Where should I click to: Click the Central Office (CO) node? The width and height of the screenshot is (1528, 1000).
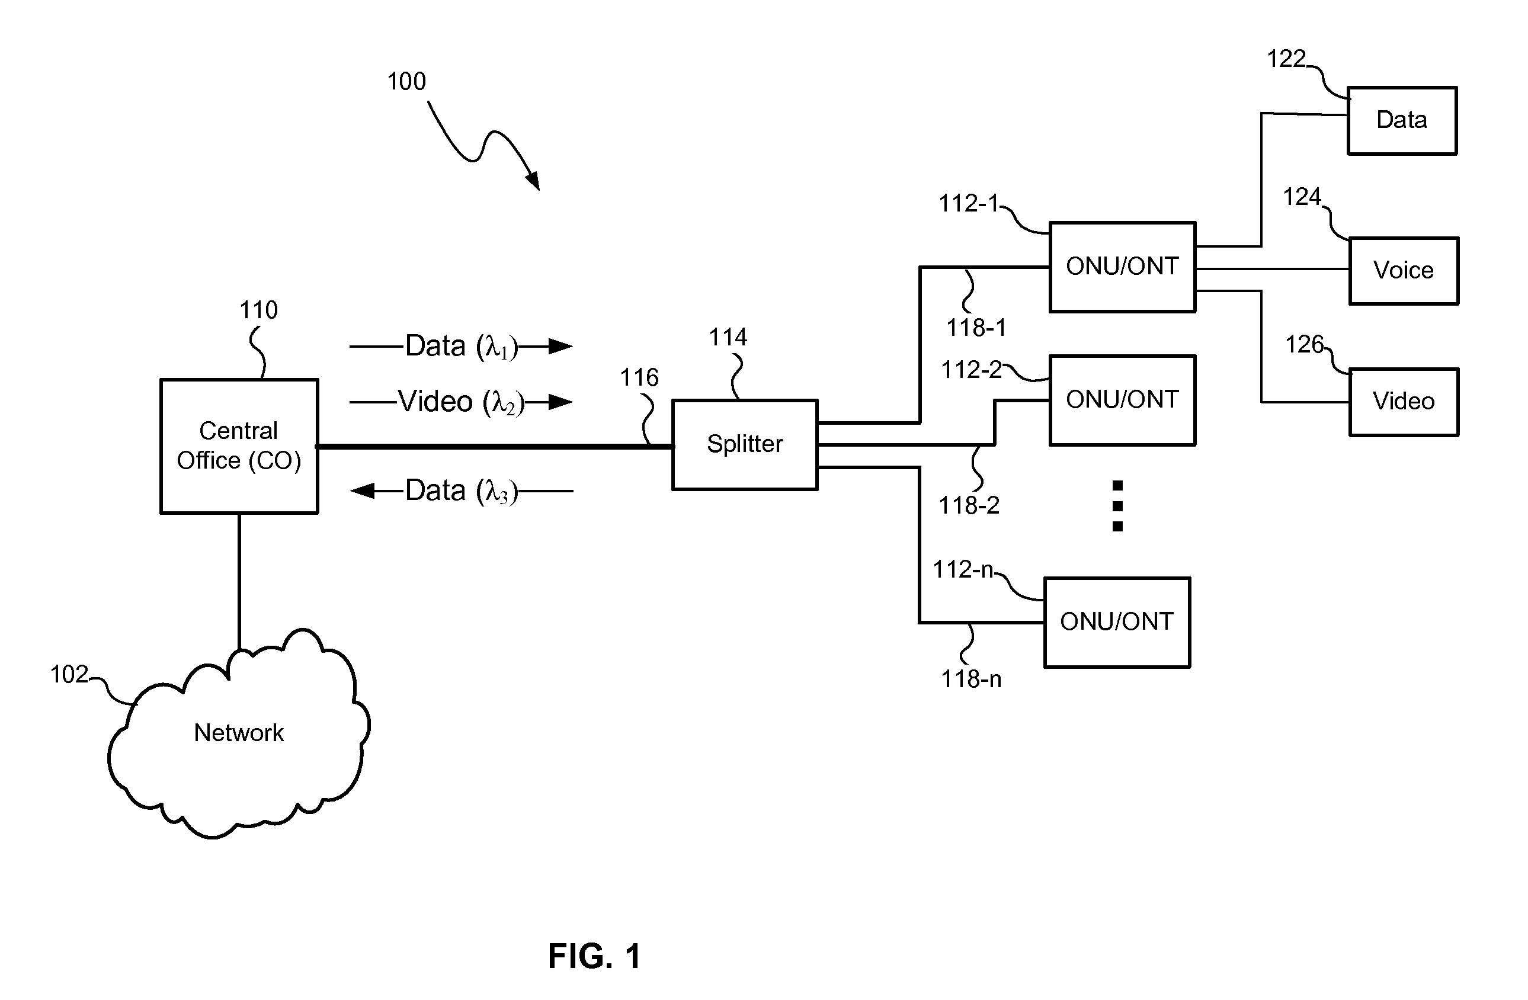point(211,390)
